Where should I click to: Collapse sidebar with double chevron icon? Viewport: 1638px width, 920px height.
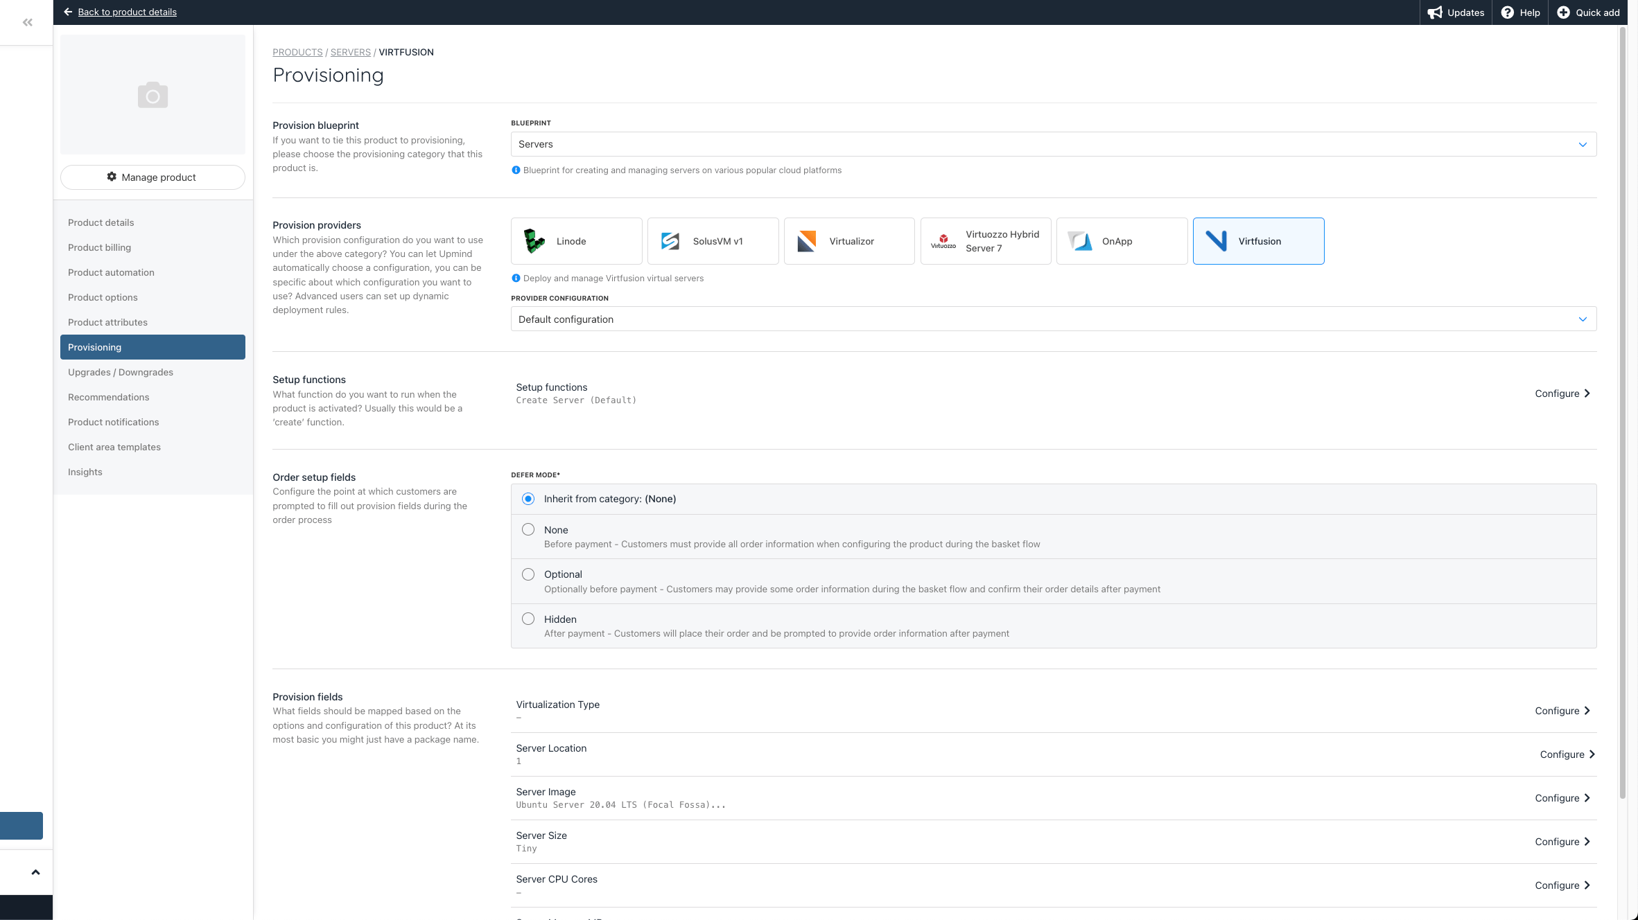pos(27,22)
